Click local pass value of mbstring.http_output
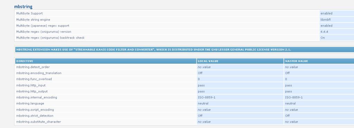This screenshot has height=128, width=354. [x=201, y=92]
